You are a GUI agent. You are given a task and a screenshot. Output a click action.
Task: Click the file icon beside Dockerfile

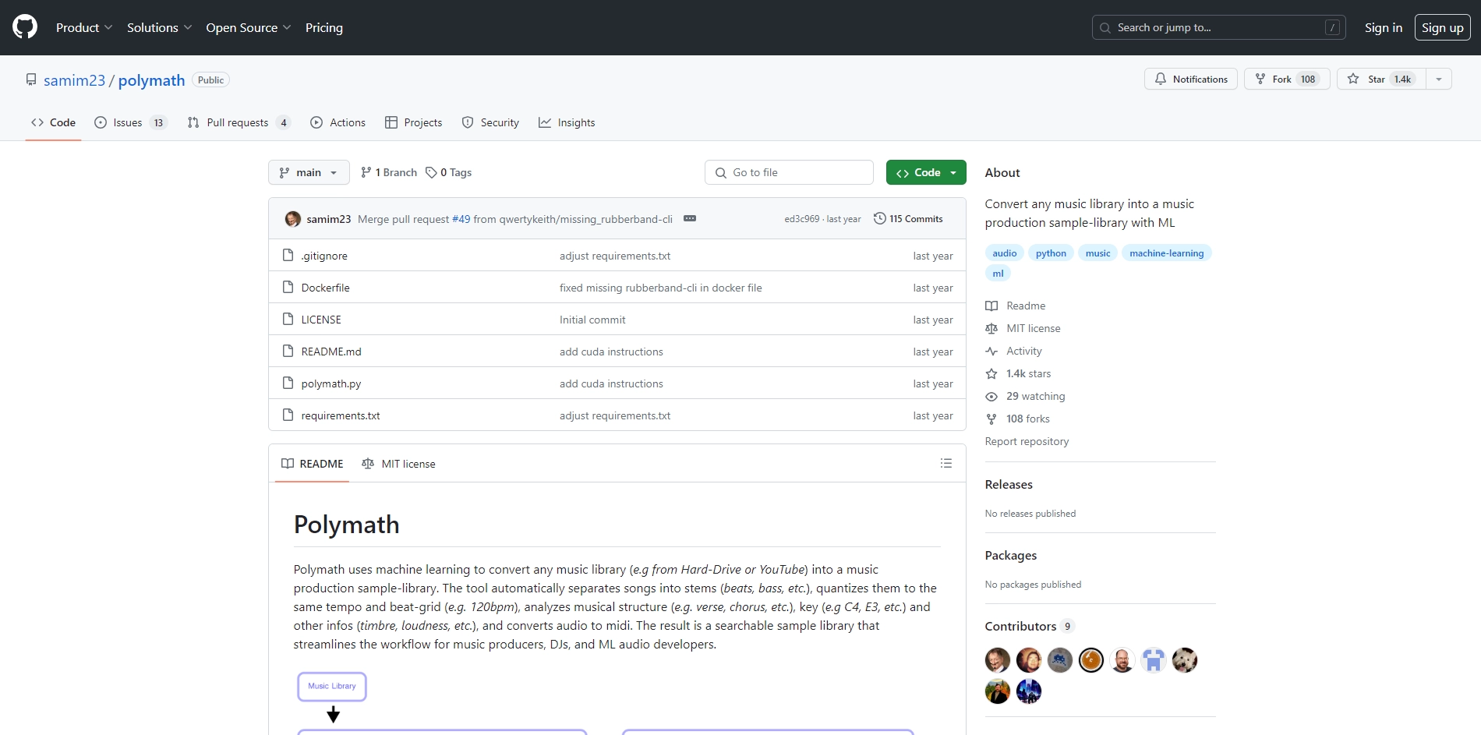(x=288, y=288)
